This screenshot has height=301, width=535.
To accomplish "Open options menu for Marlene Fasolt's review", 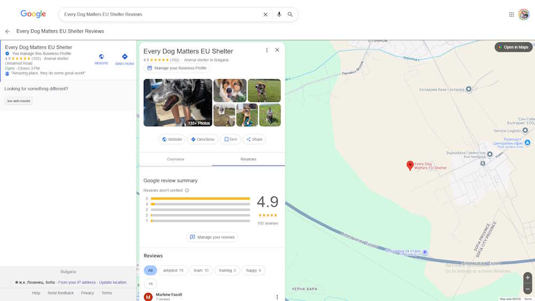I will pos(277,297).
